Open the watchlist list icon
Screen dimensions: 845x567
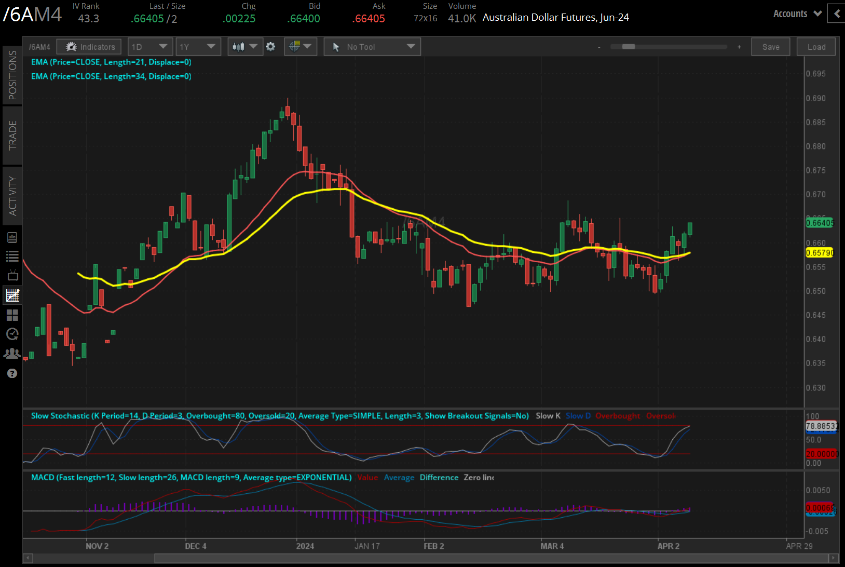pos(12,256)
